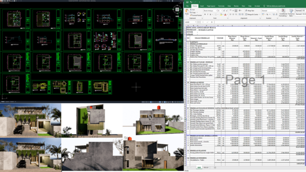Screen dimensions: 306x172
Task: Click the Borders icon in Font group
Action: coord(216,15)
